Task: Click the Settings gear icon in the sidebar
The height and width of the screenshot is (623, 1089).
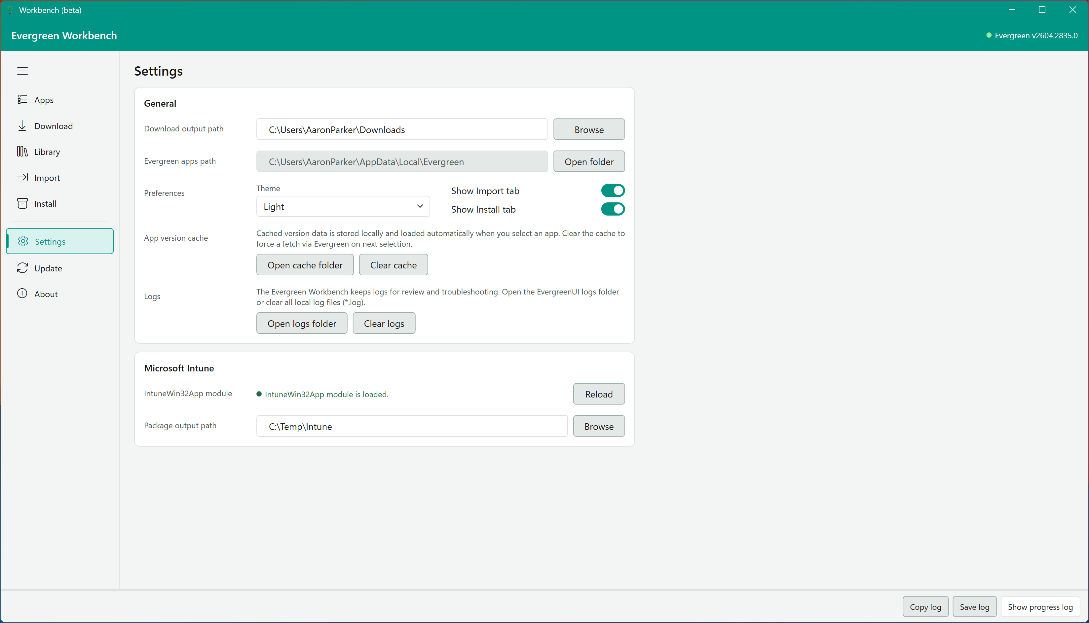Action: pos(23,241)
